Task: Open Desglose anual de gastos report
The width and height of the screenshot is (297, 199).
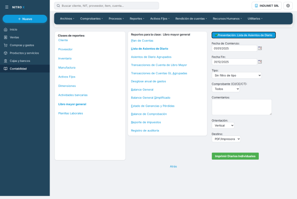Action: pyautogui.click(x=148, y=81)
